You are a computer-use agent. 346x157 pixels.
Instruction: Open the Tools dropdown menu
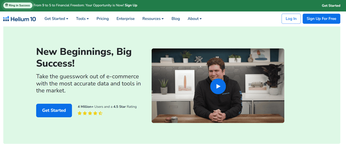[x=82, y=19]
